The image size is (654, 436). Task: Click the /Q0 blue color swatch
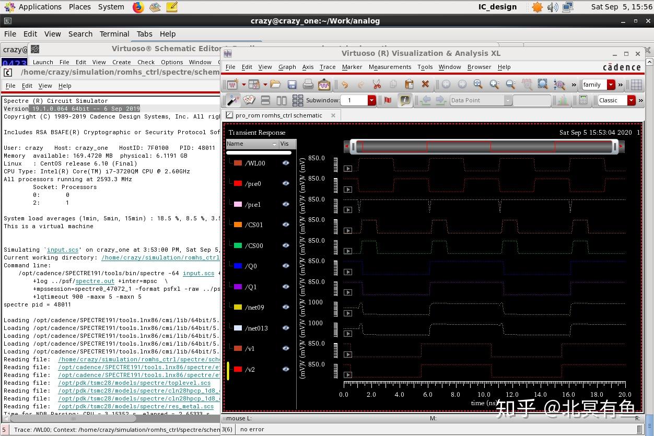point(238,266)
